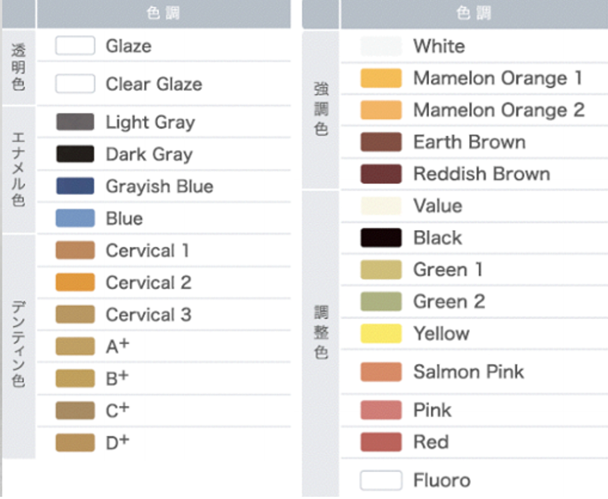608x499 pixels.
Task: Select the Dark Gray swatch
Action: [x=75, y=154]
